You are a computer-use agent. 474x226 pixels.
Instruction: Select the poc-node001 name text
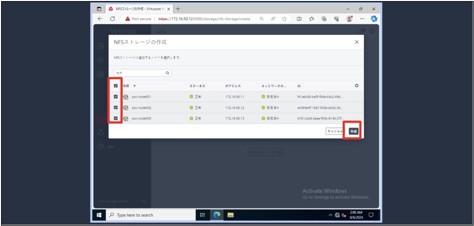(142, 97)
